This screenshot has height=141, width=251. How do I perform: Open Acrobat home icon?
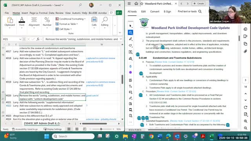coord(136,4)
